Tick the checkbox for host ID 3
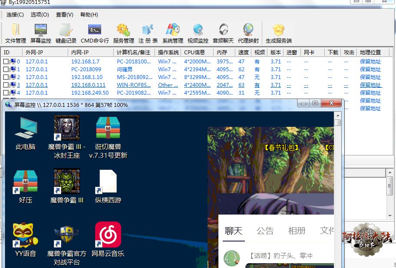Image resolution: width=396 pixels, height=268 pixels. [6, 85]
